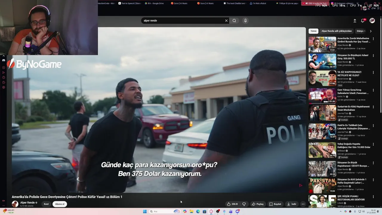The height and width of the screenshot is (215, 382).
Task: Open Discord from the taskbar
Action: click(238, 211)
